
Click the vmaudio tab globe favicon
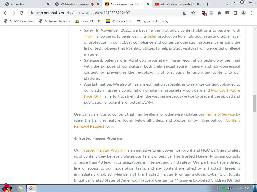7,4
